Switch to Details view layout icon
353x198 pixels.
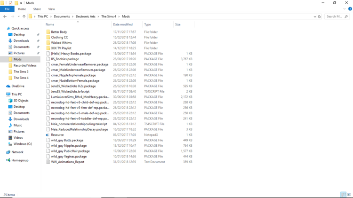click(x=343, y=195)
